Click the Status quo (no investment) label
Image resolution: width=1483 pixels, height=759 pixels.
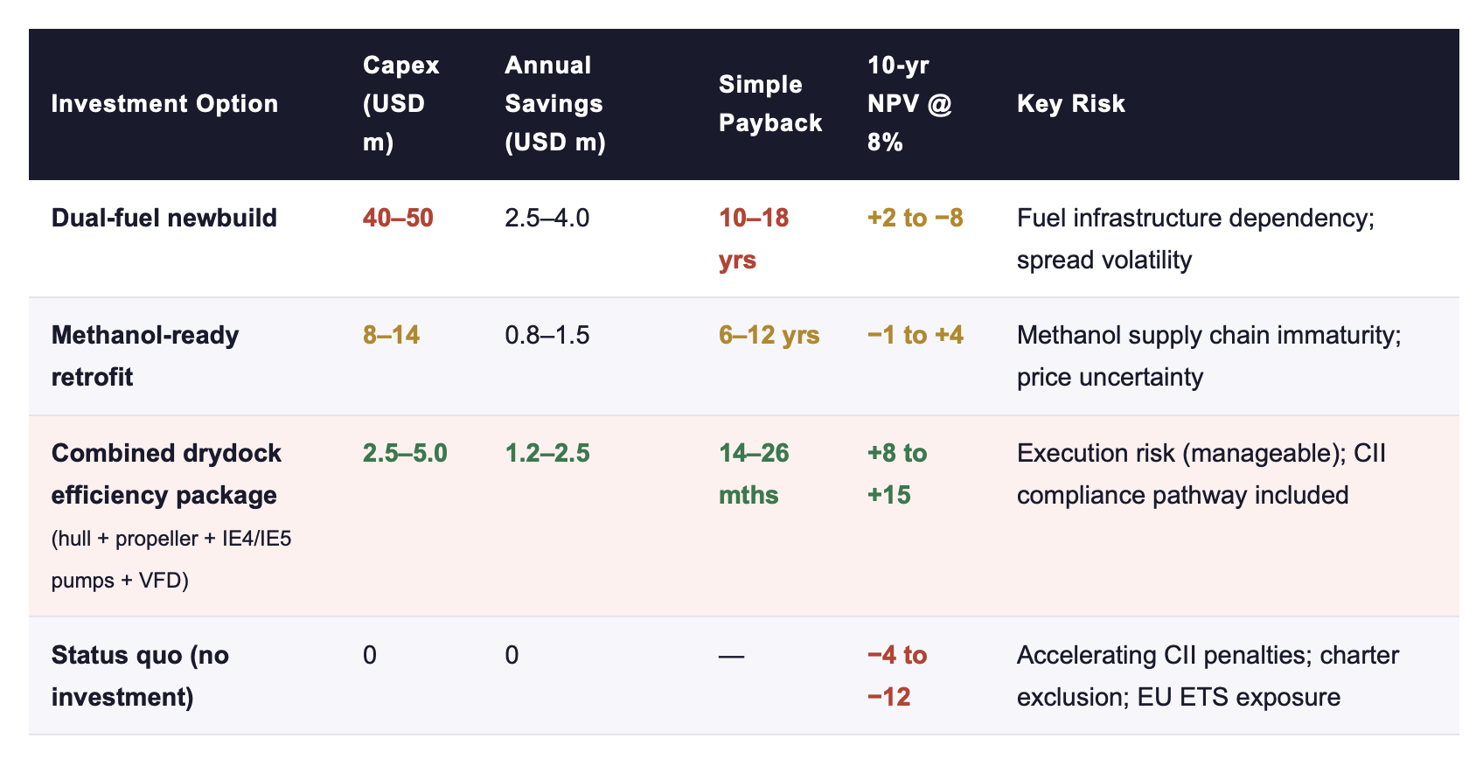pyautogui.click(x=140, y=676)
